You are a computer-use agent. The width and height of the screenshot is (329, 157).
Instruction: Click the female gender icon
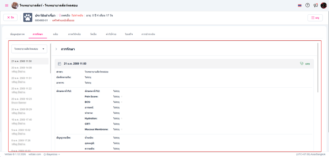click(60, 15)
